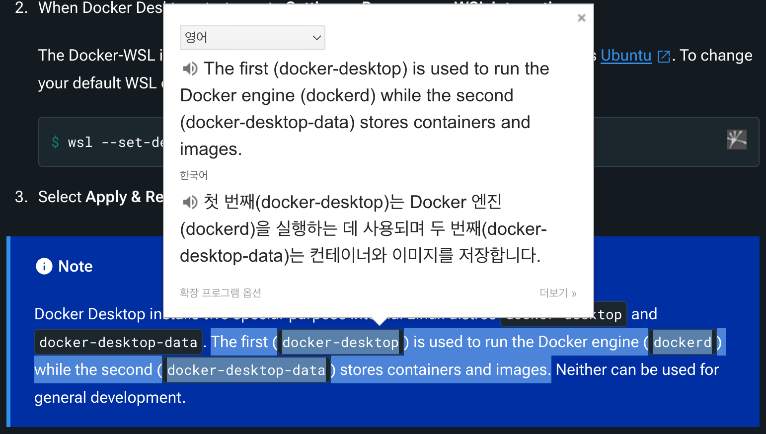
Task: Click the Note heading
Action: click(x=76, y=266)
